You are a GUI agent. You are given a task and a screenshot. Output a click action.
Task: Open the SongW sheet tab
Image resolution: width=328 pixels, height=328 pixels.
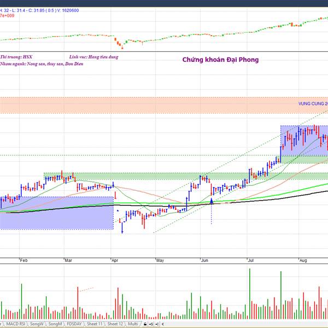coord(37,324)
